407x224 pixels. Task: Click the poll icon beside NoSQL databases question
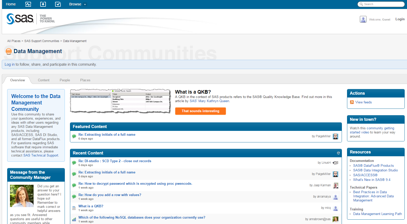[74, 219]
